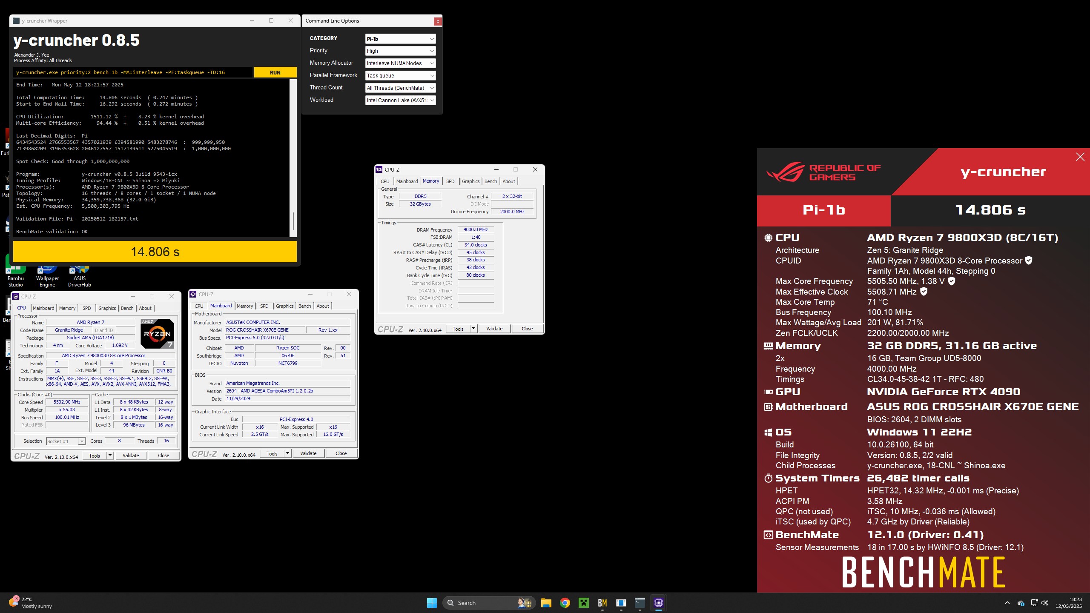Open the volume control in system tray

(1045, 603)
